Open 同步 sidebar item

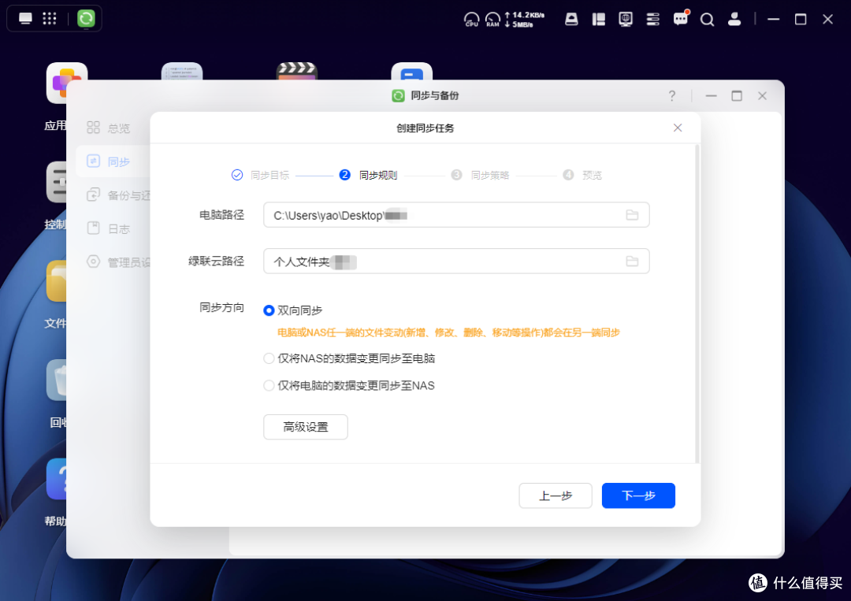coord(113,161)
